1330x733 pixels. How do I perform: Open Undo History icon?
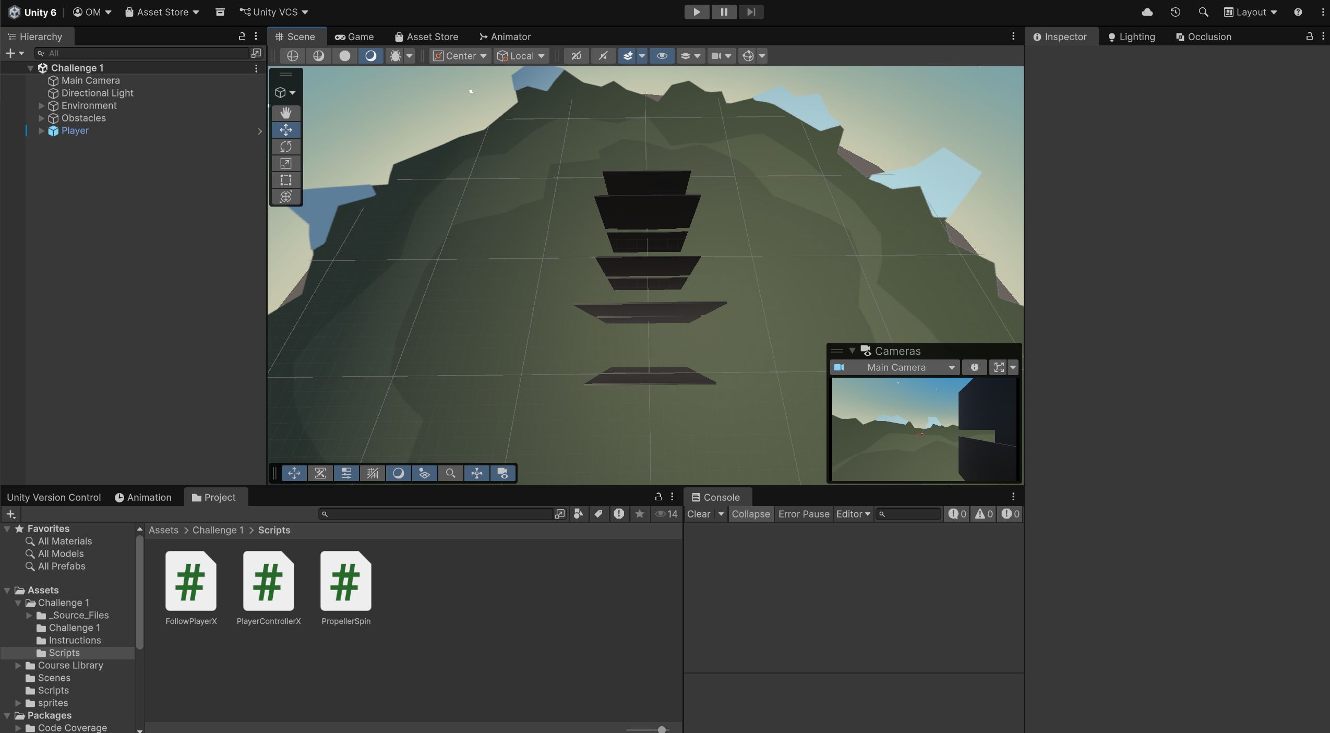1175,11
